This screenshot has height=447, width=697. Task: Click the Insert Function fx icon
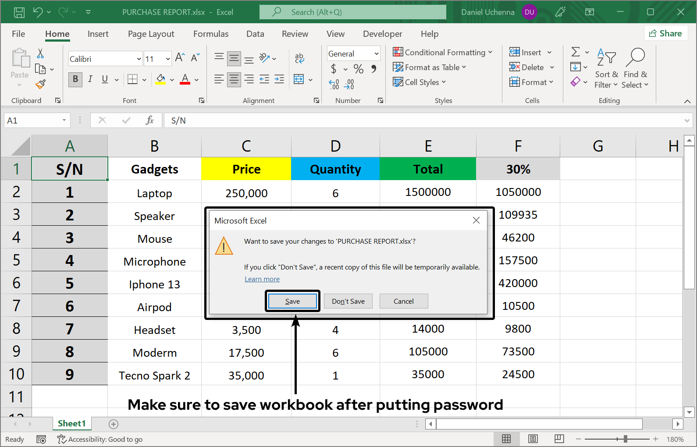point(149,121)
